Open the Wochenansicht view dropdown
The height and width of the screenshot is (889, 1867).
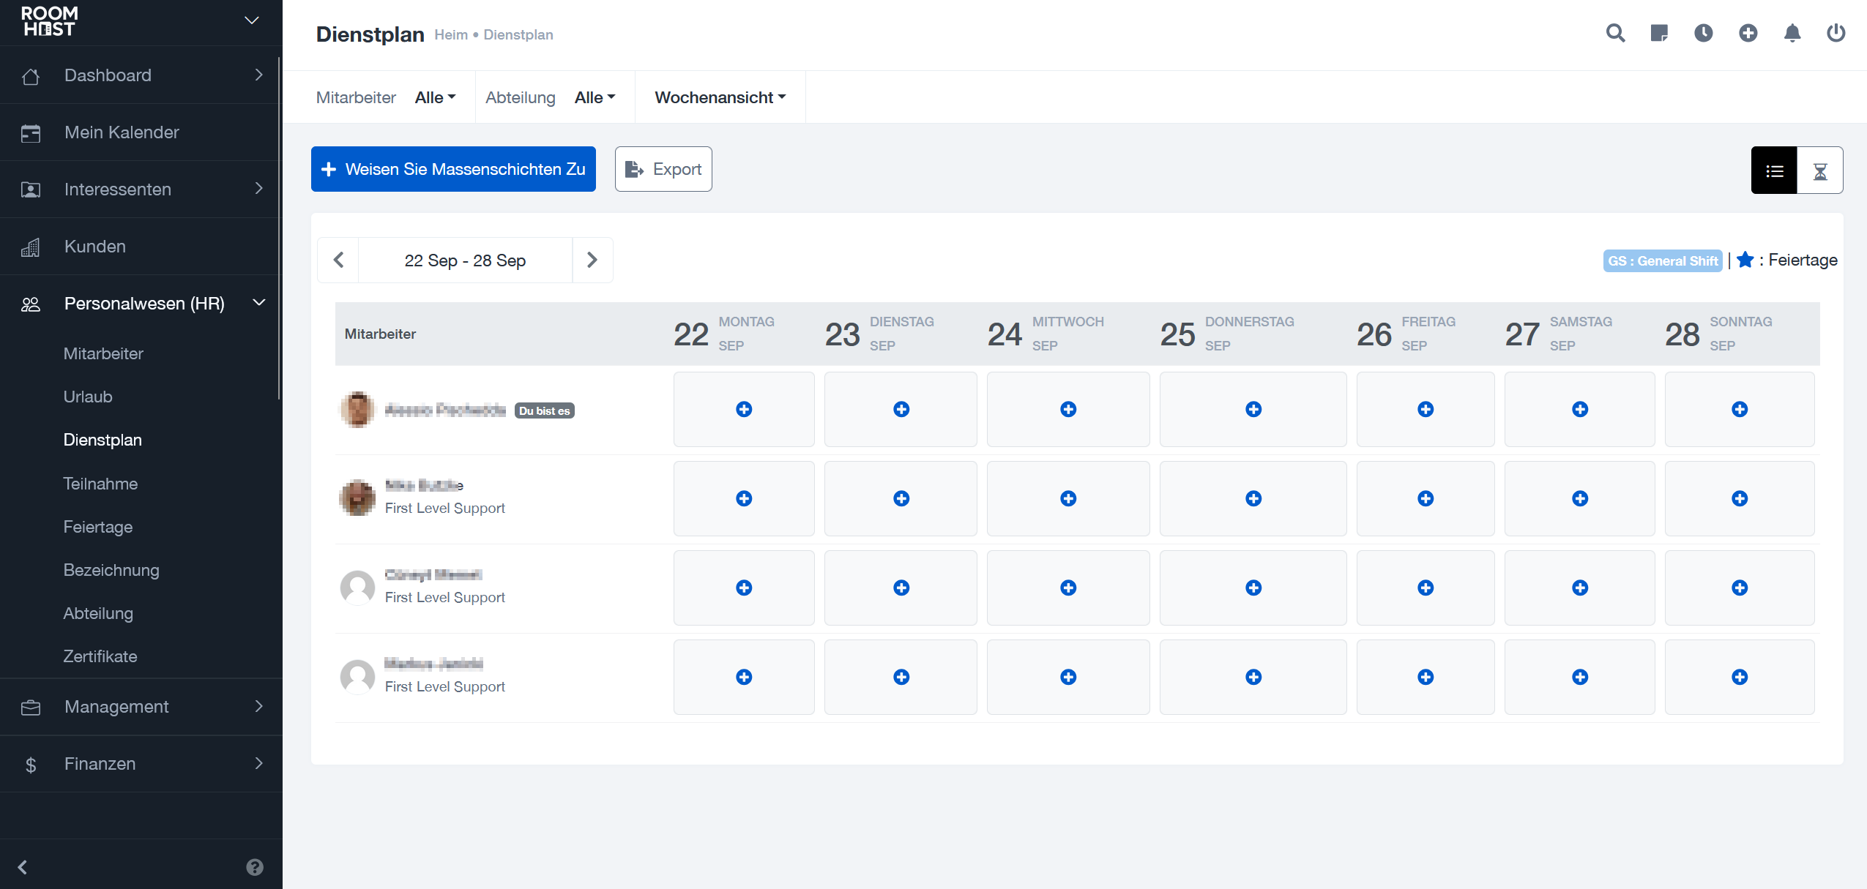720,97
